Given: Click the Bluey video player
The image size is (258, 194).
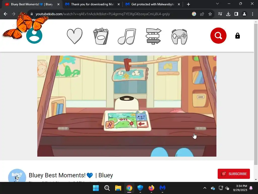Looking at the screenshot, I should point(127,106).
